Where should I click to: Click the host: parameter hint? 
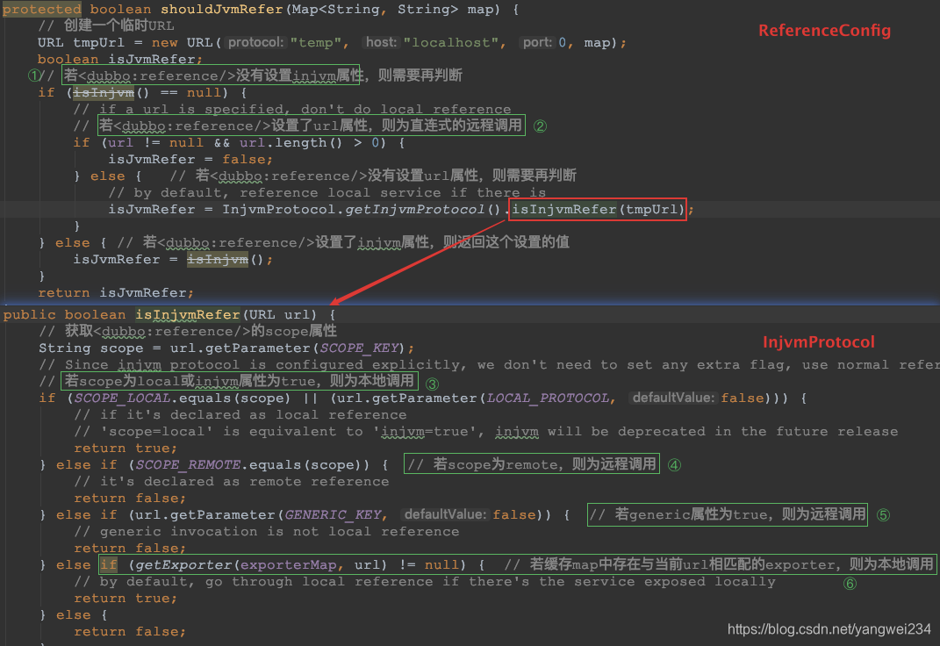coord(381,42)
